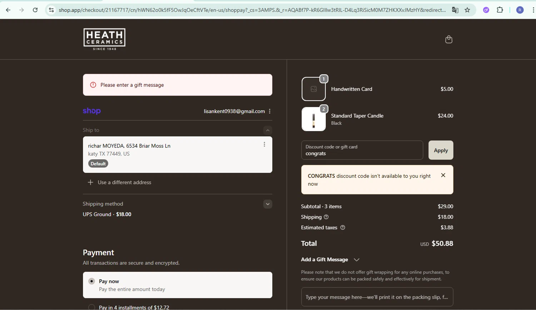Click the Default address badge
The image size is (536, 310).
98,164
